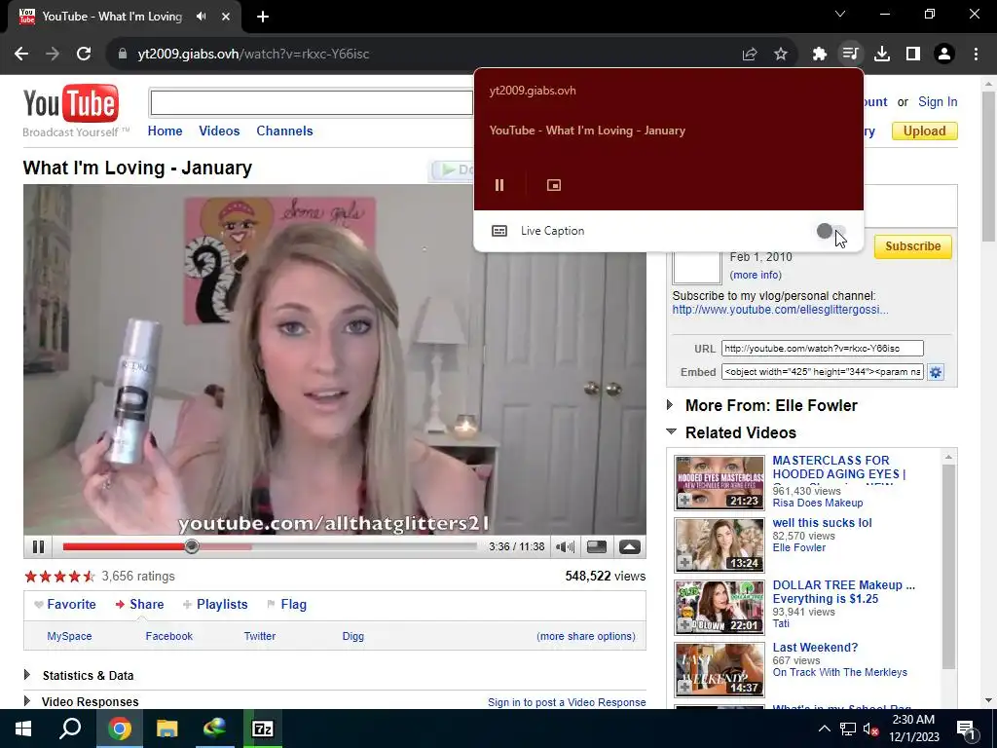Click the Live Caption subtitles icon

pyautogui.click(x=499, y=231)
